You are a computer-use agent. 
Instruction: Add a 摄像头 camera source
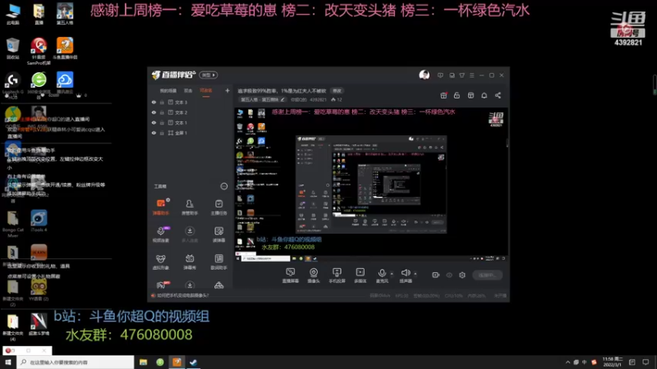pos(314,276)
